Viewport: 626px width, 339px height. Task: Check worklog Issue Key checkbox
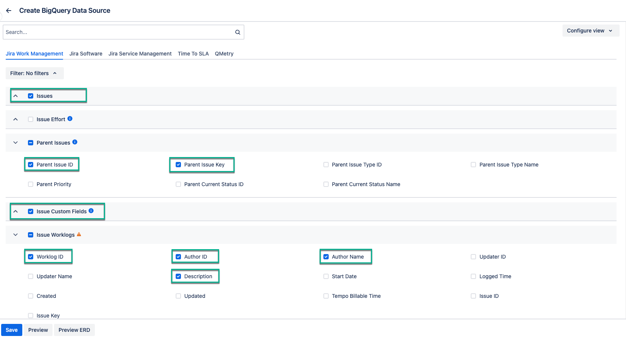(x=31, y=316)
